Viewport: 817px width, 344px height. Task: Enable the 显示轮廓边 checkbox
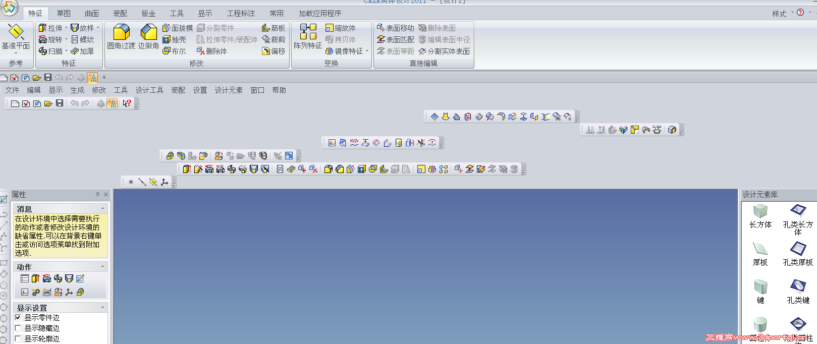18,338
